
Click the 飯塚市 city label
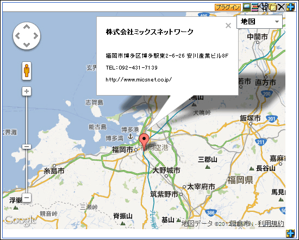pyautogui.click(x=250, y=118)
